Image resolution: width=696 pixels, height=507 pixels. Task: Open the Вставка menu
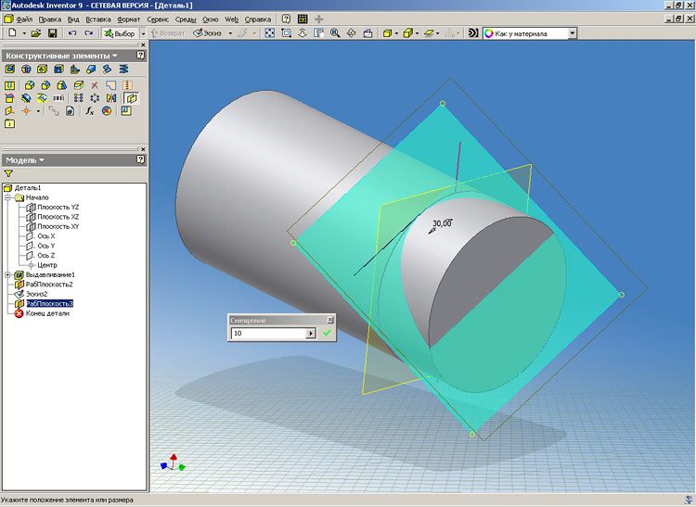tap(98, 19)
